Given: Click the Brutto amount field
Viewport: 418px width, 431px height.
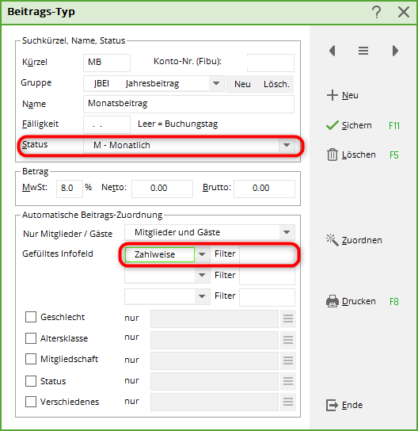Looking at the screenshot, I should click(x=264, y=189).
